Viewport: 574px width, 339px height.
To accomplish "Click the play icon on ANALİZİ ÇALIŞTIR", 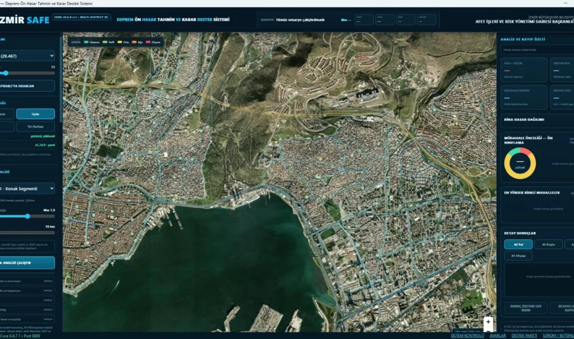I will (1, 262).
